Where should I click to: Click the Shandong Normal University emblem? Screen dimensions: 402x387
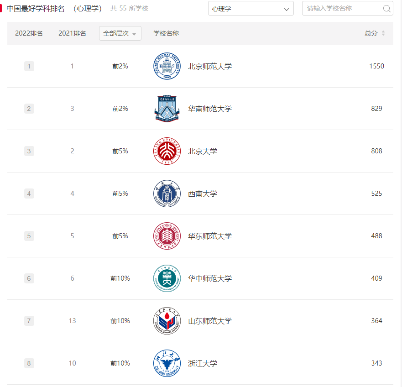167,321
